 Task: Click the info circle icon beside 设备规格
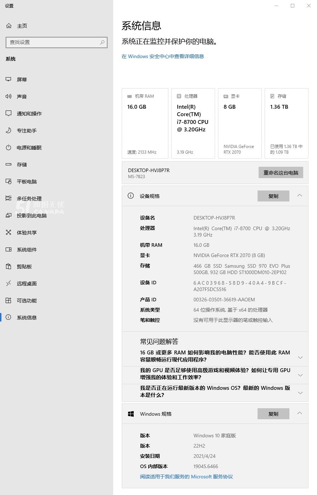(x=131, y=196)
